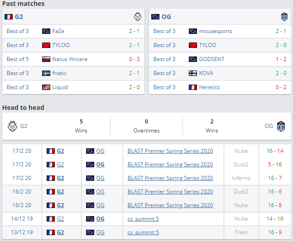Click the OG logo in Head to head

click(x=281, y=126)
